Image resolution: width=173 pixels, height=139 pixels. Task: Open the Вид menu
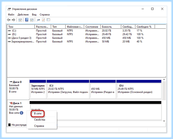34,15
